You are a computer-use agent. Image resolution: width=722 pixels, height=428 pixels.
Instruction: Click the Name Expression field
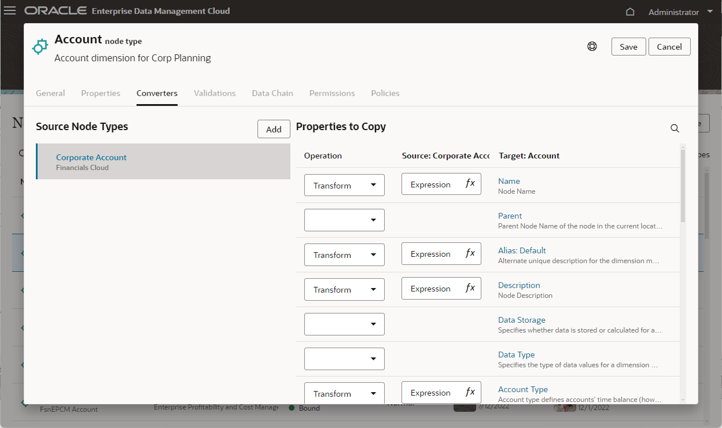pyautogui.click(x=441, y=185)
